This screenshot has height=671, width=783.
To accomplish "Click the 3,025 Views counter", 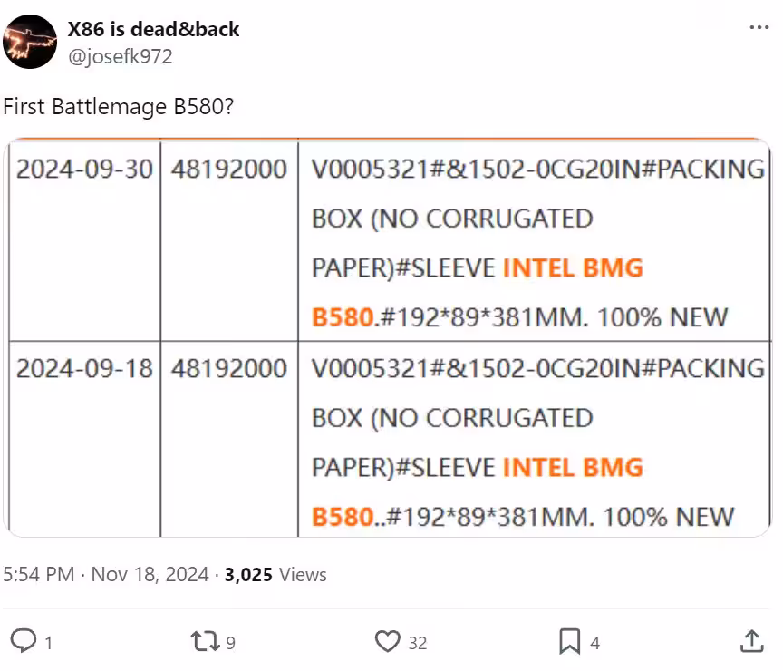I will (x=275, y=575).
